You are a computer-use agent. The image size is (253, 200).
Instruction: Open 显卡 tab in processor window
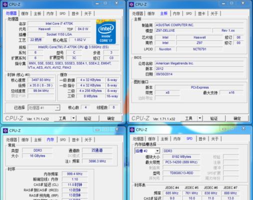click(x=75, y=13)
